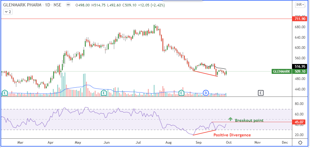This screenshot has height=148, width=310.
Task: Click the Positive Divergence annotation text
Action: point(232,135)
